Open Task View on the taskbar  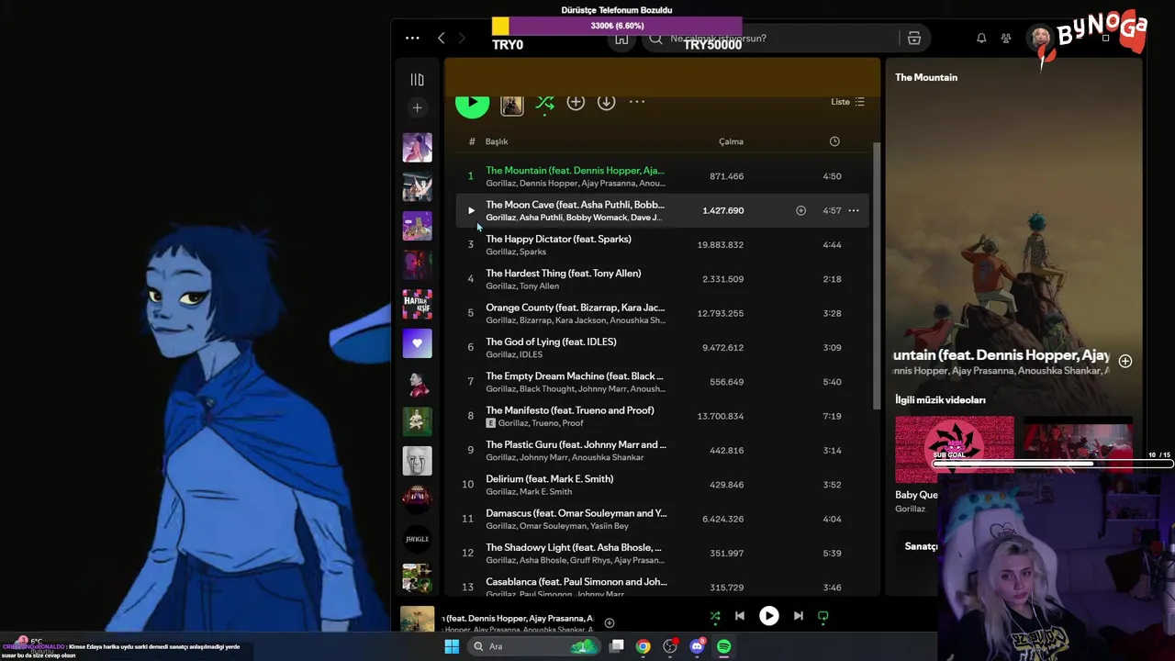tap(617, 646)
